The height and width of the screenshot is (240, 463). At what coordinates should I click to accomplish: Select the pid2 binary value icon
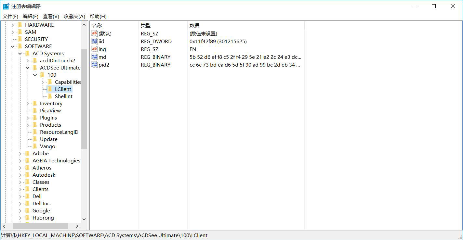(95, 65)
